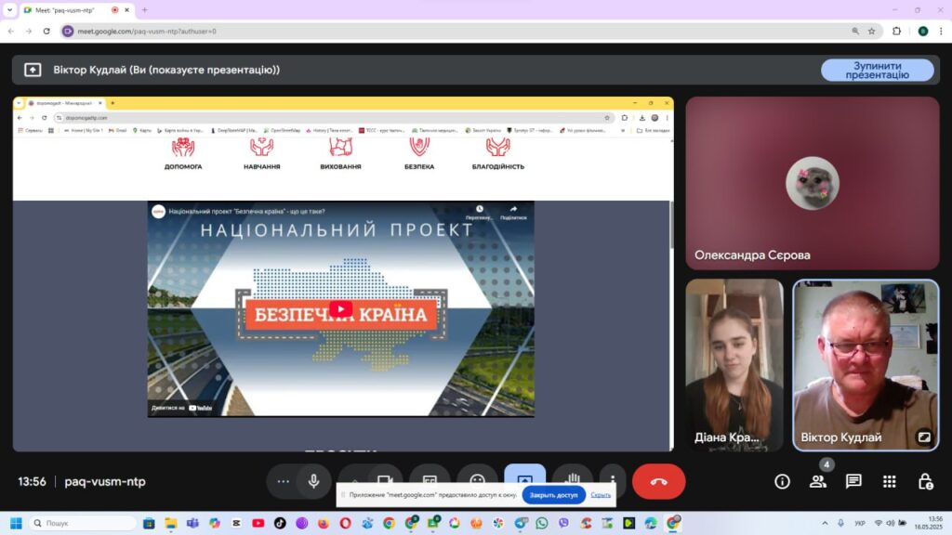Open the chat panel
The width and height of the screenshot is (952, 535).
853,482
